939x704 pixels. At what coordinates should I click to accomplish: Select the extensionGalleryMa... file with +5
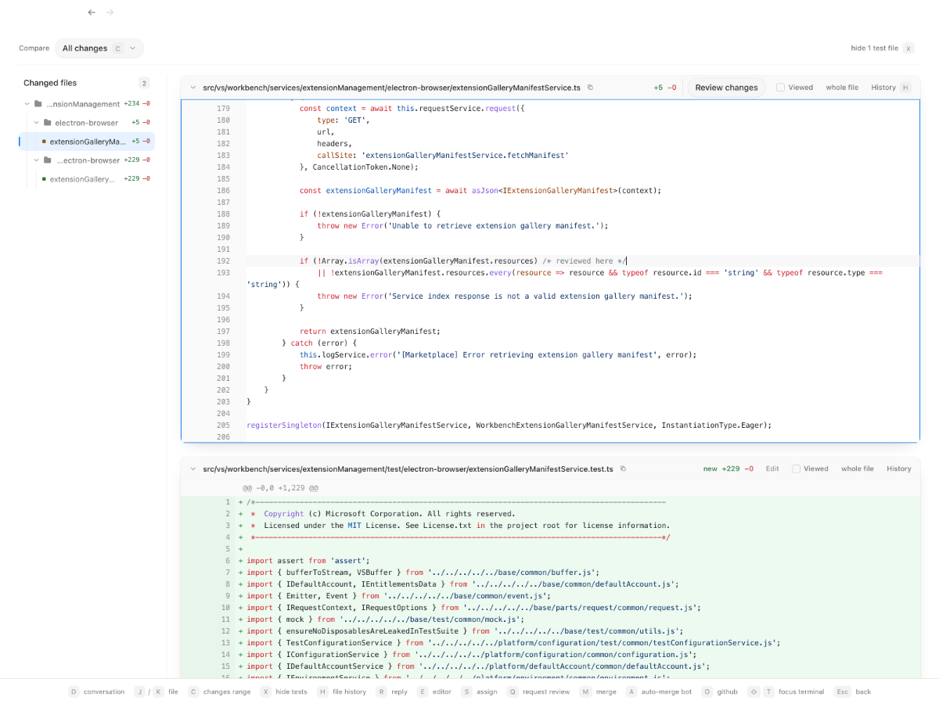pos(87,142)
